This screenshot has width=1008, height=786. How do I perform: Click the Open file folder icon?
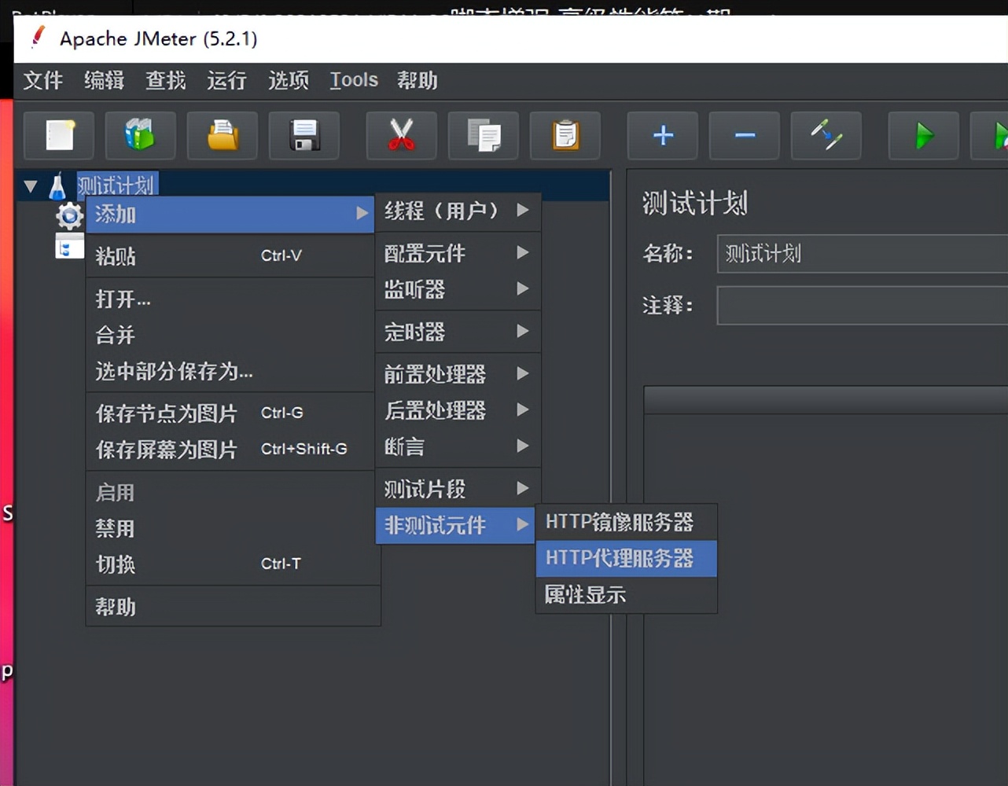223,135
